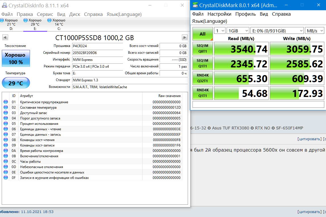The width and height of the screenshot is (326, 217).
Task: Open Язык(Language) menu in CrystalDiskMark
Action: [x=210, y=21]
